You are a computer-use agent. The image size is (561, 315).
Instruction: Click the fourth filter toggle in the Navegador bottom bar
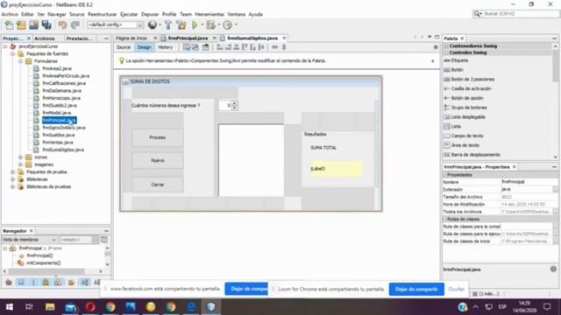point(46,283)
